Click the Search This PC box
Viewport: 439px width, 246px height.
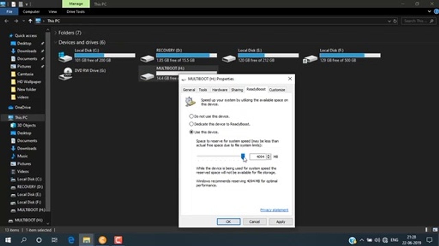[418, 21]
